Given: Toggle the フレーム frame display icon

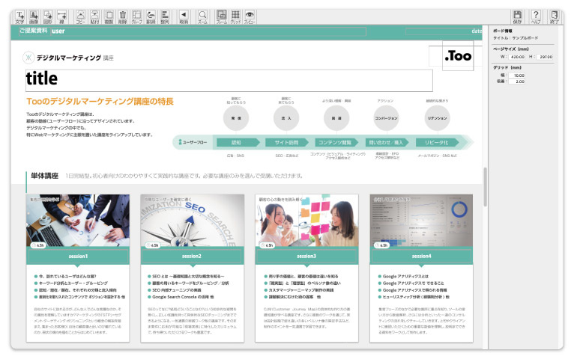Looking at the screenshot, I should 221,16.
